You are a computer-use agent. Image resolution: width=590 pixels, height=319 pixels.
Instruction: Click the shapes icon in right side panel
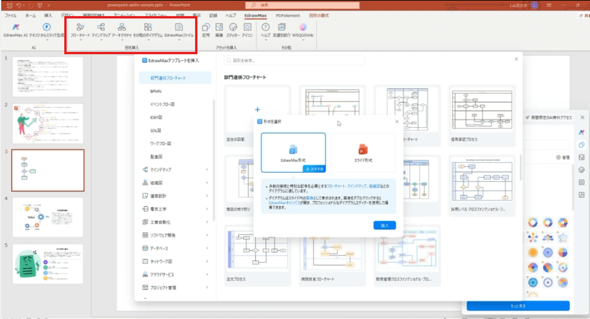coord(582,145)
